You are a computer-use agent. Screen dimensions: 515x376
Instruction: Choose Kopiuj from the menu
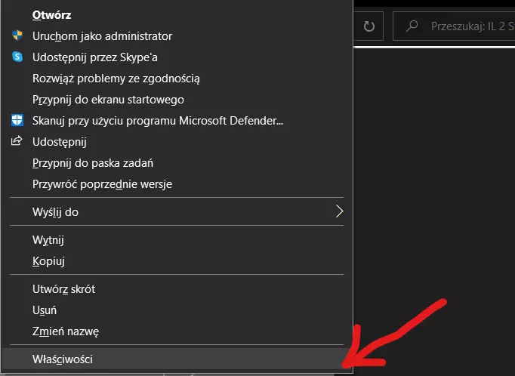[48, 261]
